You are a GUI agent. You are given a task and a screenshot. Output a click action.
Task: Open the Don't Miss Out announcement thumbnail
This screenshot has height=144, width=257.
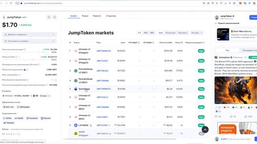click(223, 34)
